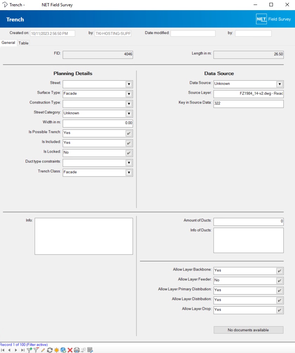Open the Street dropdown
Viewport: 295px width, 353px height.
129,84
